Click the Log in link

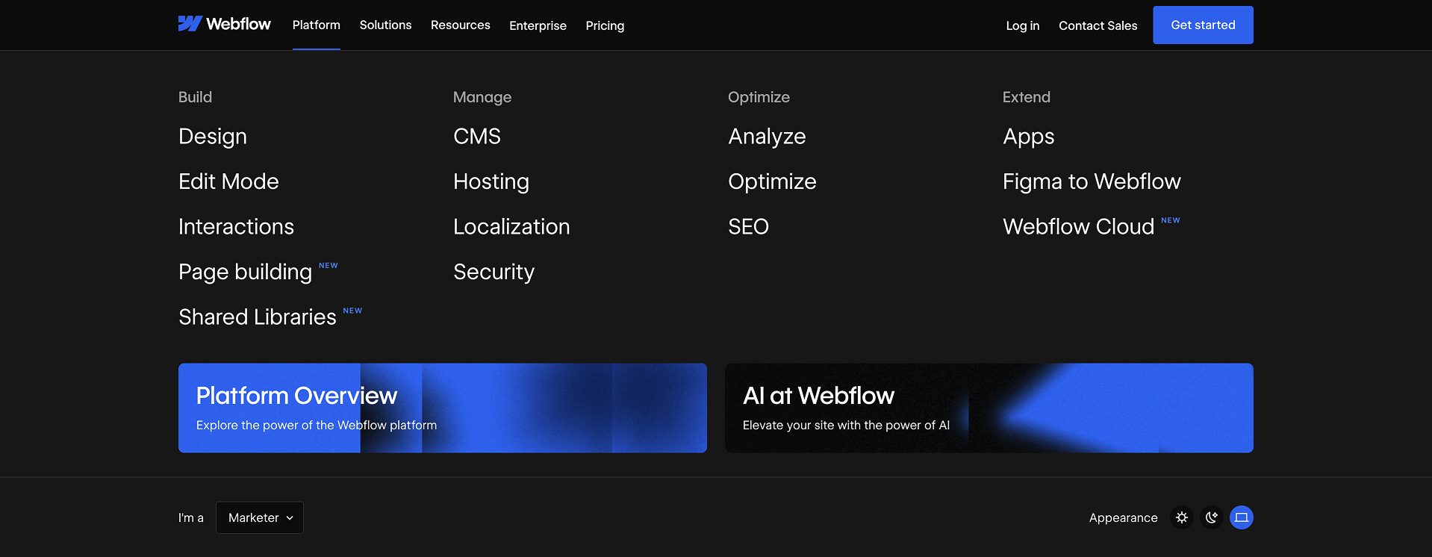tap(1022, 25)
